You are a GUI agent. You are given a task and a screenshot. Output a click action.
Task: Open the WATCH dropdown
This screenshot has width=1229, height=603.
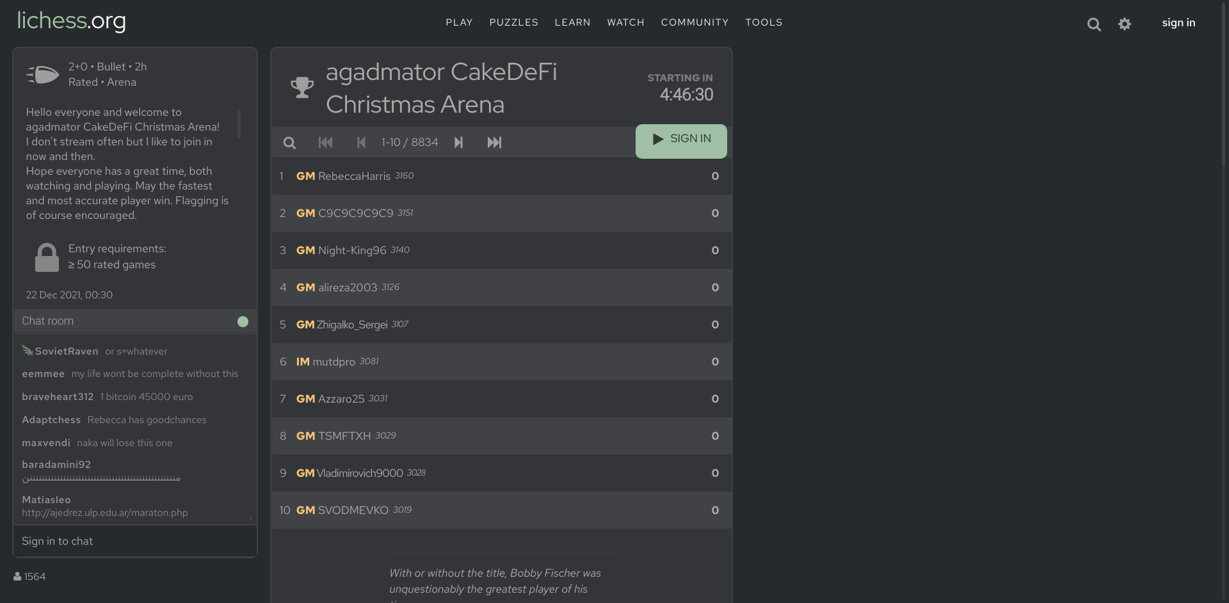(625, 22)
